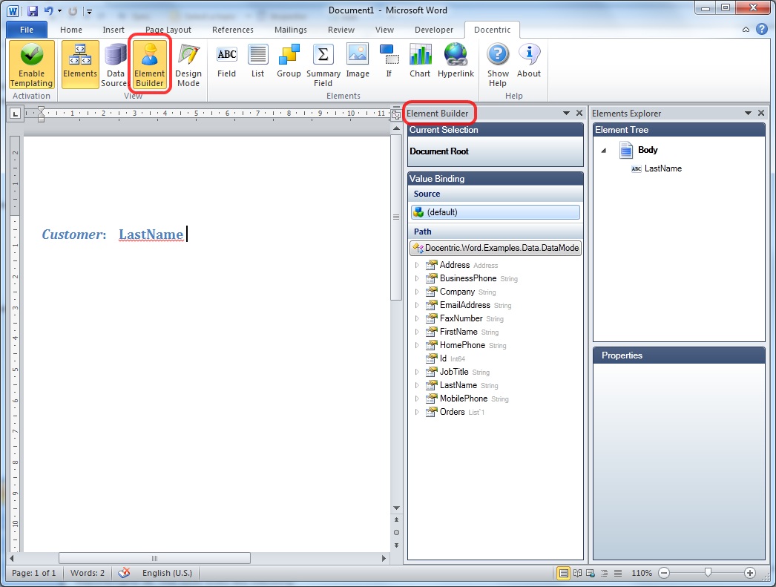Switch to the Home ribbon tab
Viewport: 776px width, 587px height.
pos(71,30)
